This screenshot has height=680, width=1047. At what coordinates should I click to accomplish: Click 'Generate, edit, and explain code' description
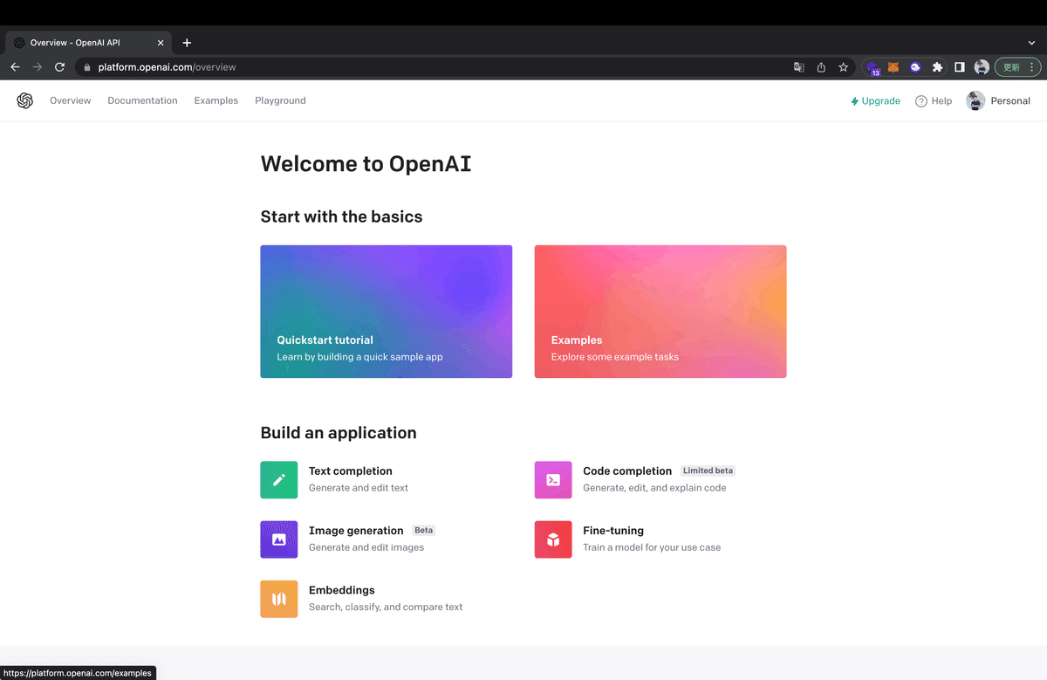pos(654,488)
